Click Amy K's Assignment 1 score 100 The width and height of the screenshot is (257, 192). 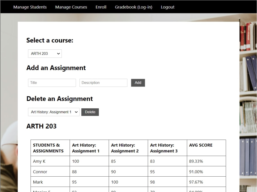[89, 161]
